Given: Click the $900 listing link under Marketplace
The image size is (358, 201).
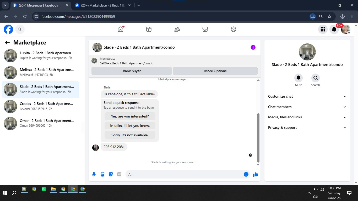Looking at the screenshot, I should pos(127,63).
